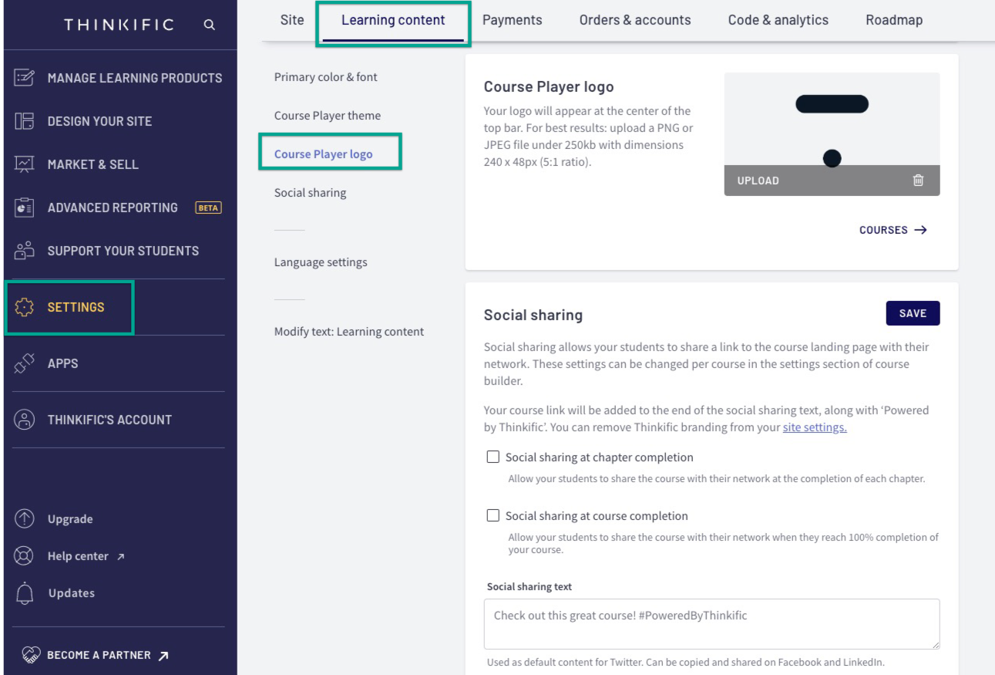Click the Support Your Students people icon

pos(25,251)
